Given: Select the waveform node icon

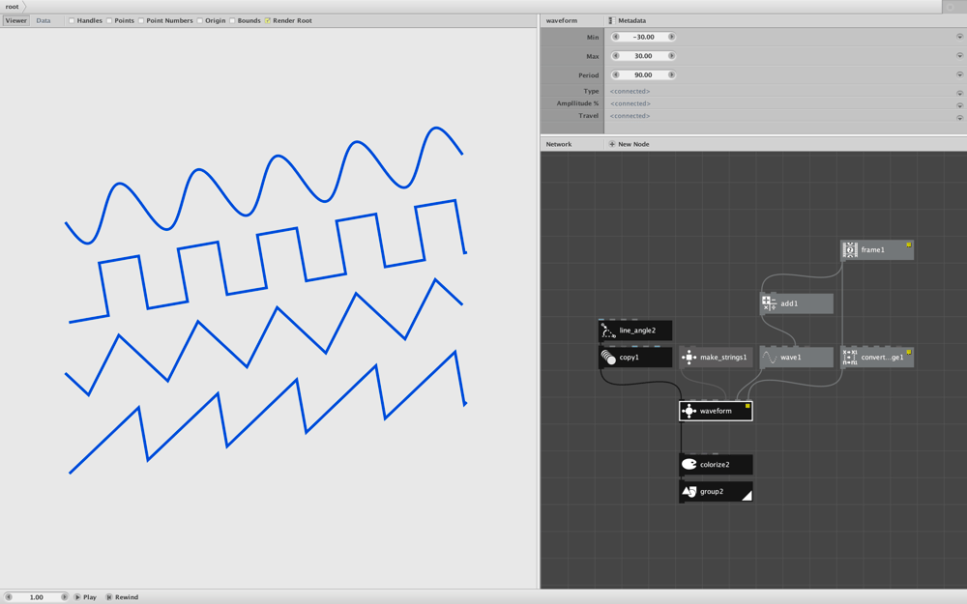Looking at the screenshot, I should 689,411.
